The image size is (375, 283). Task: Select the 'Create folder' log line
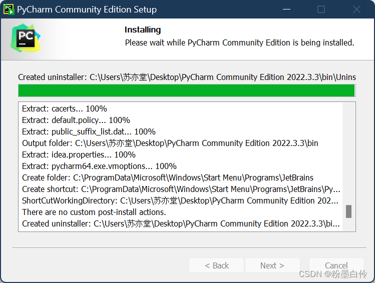(x=168, y=177)
